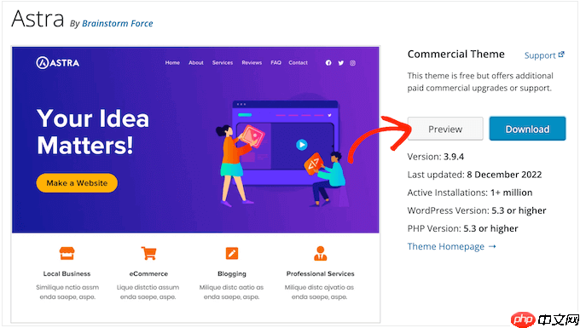580x328 pixels.
Task: Click the Blogging label
Action: (x=232, y=273)
